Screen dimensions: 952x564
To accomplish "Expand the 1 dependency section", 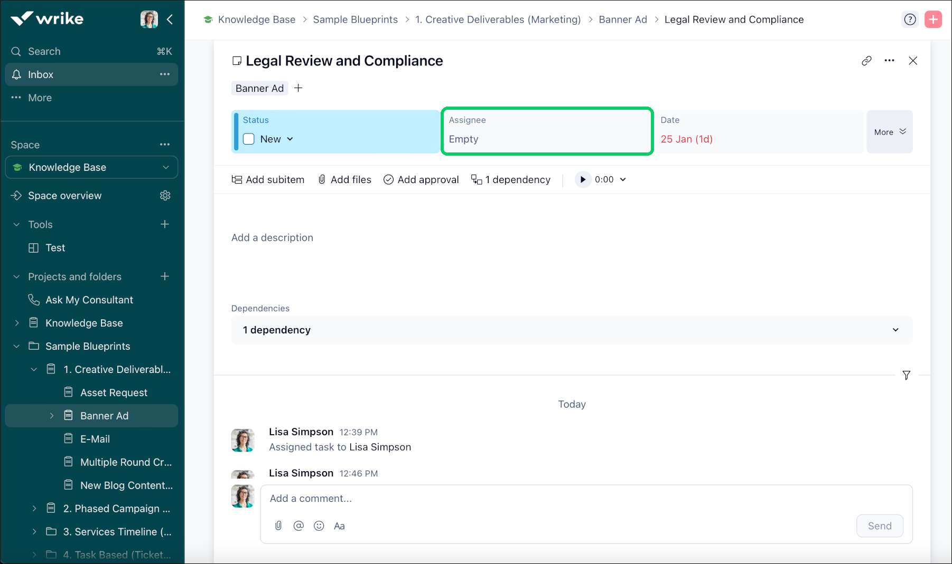I will (x=571, y=330).
